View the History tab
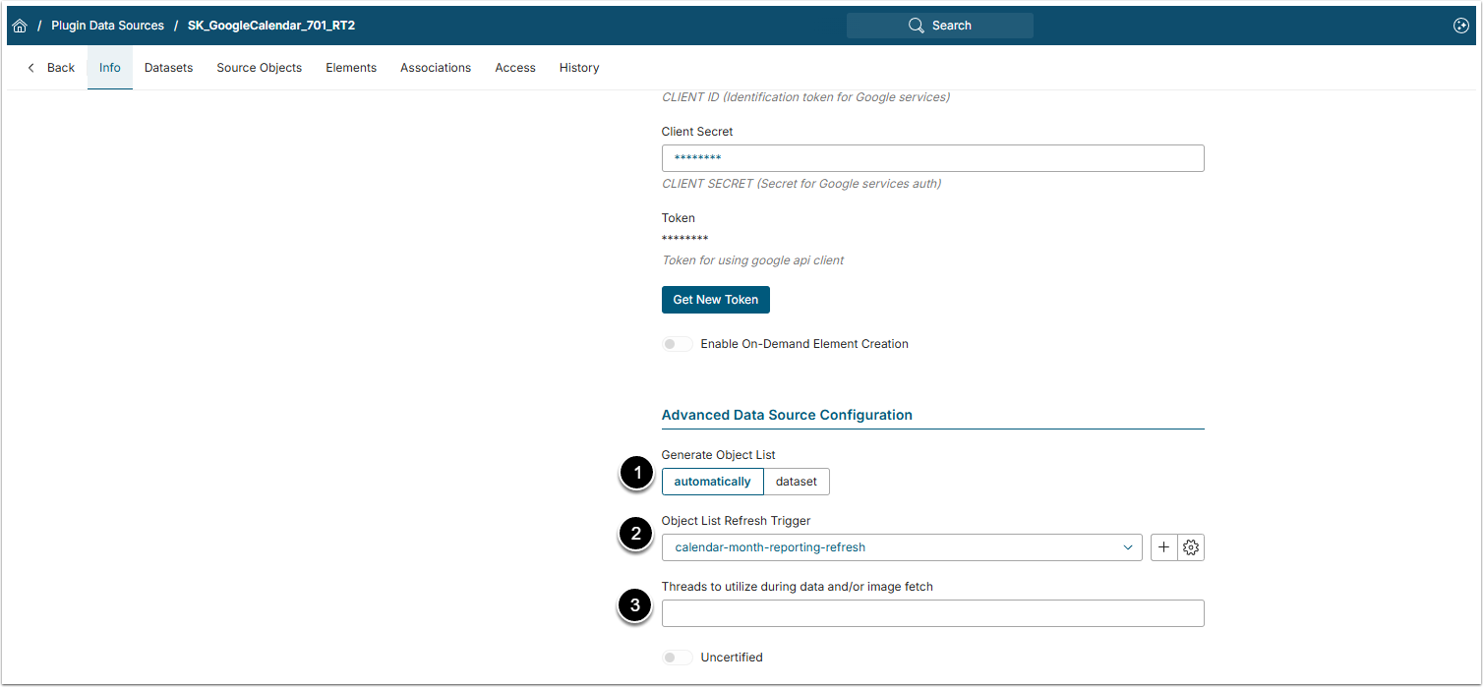The height and width of the screenshot is (687, 1483). click(x=579, y=68)
